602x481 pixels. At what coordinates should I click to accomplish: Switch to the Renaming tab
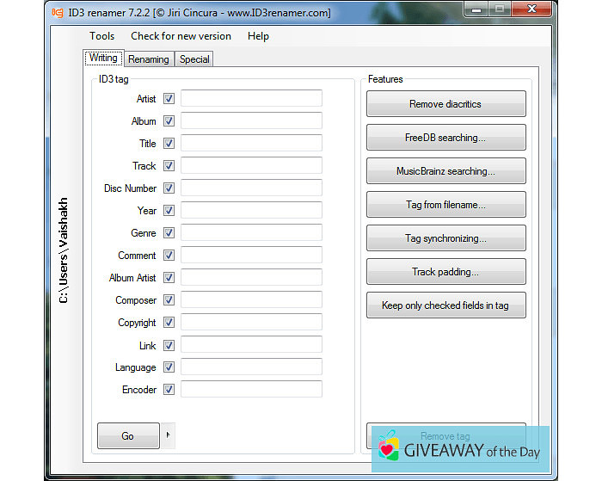(149, 59)
